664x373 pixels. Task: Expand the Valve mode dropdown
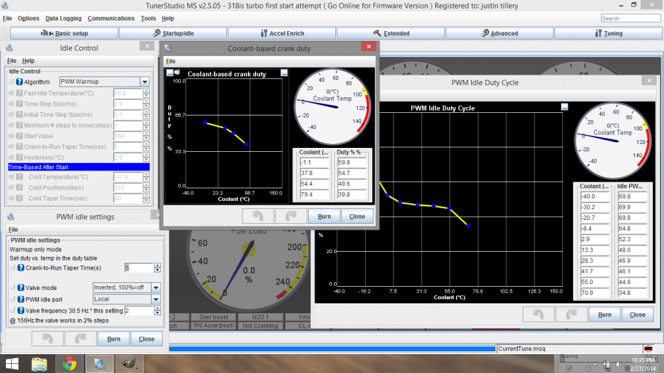156,287
